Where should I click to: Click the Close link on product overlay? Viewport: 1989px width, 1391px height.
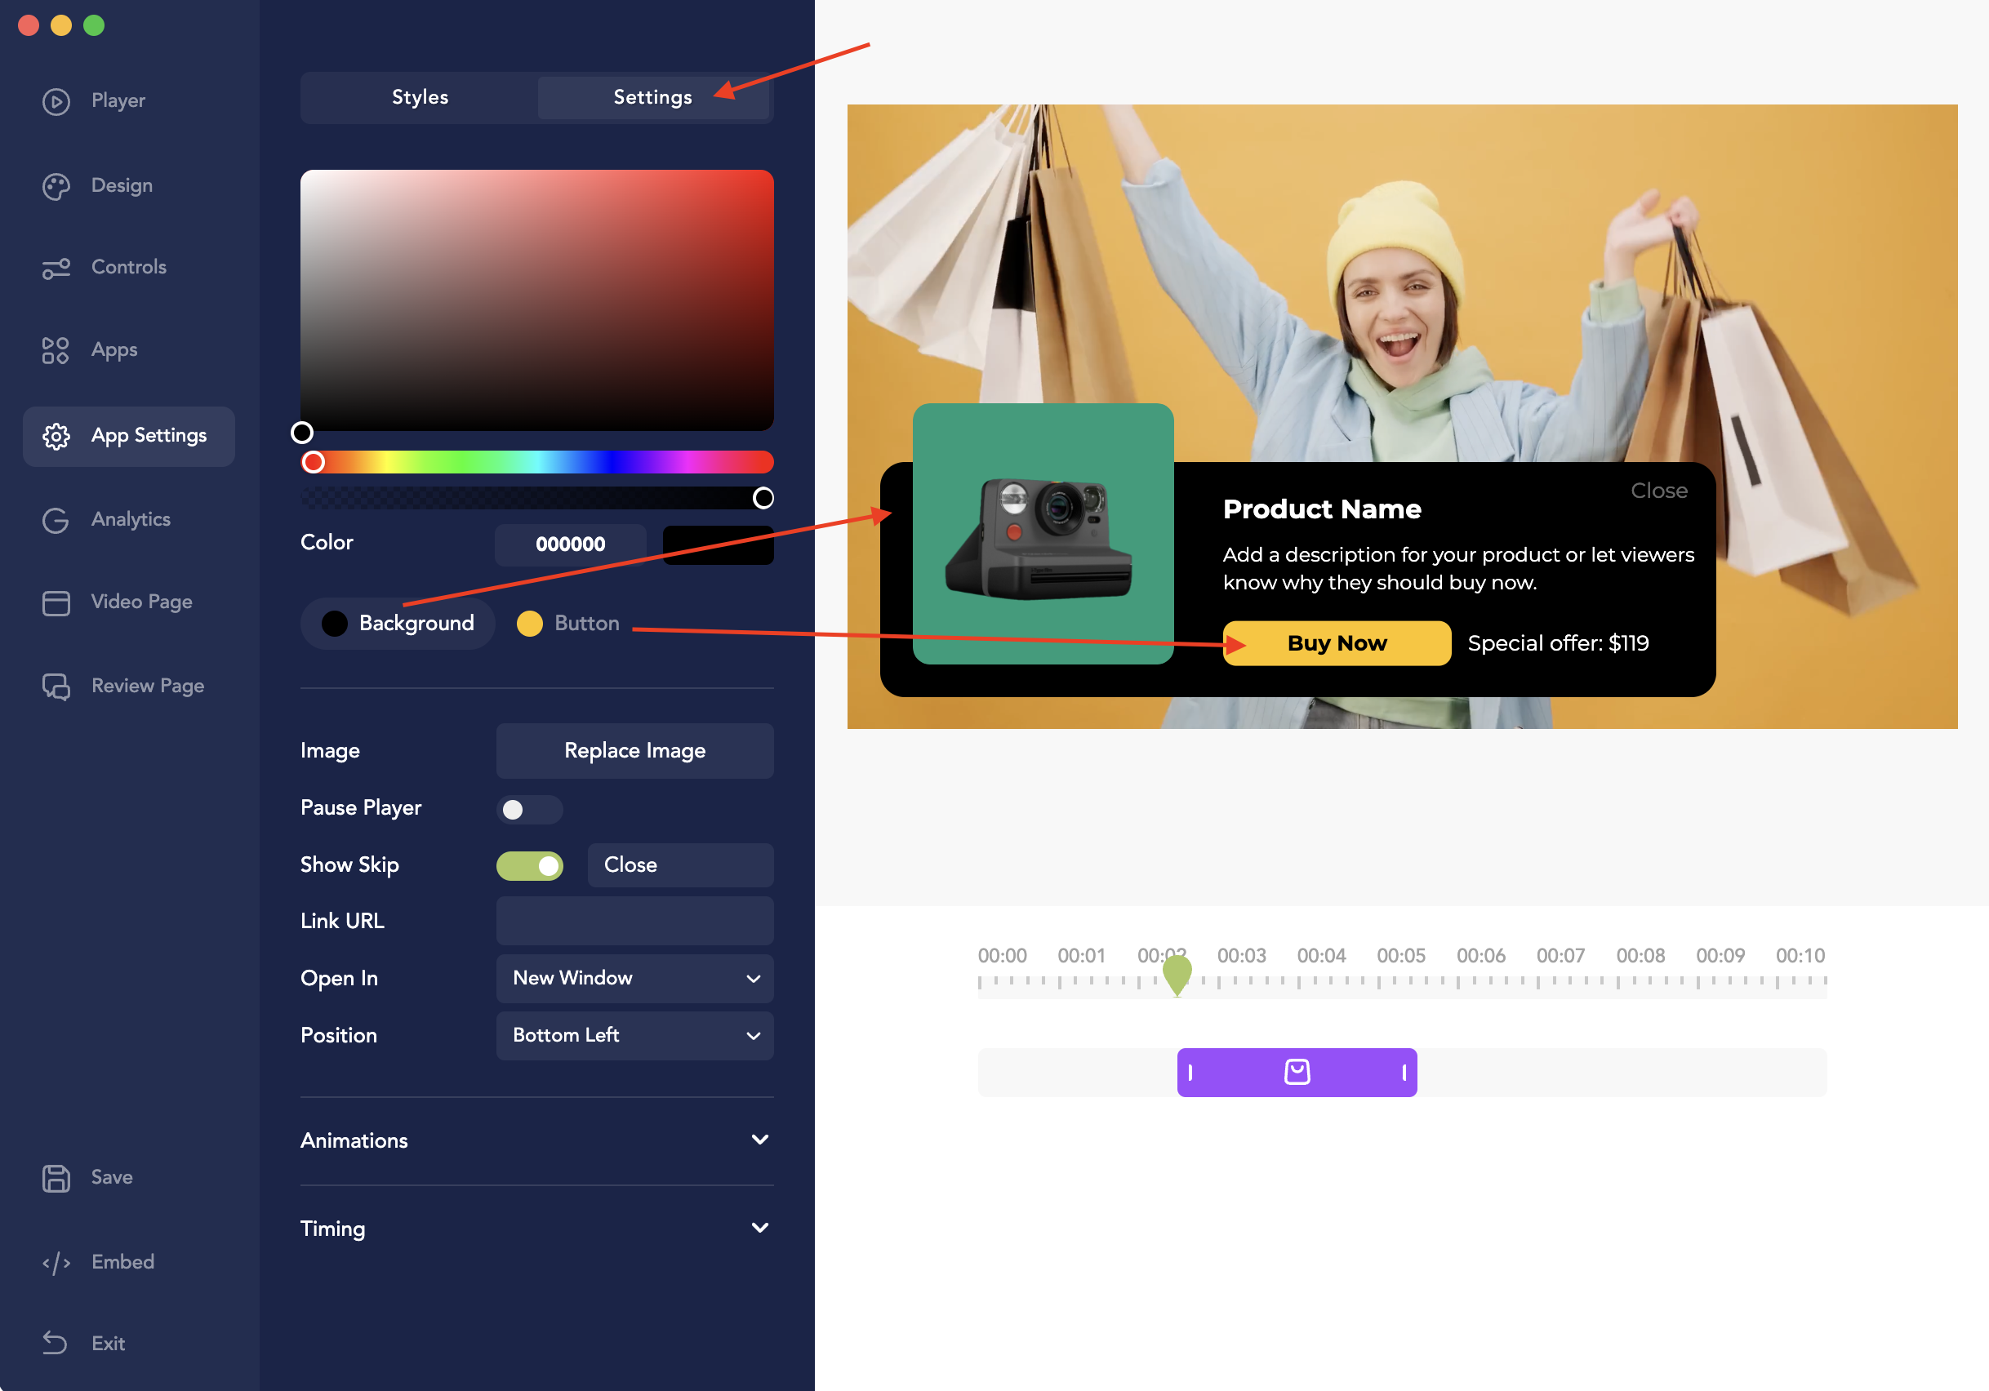tap(1659, 491)
